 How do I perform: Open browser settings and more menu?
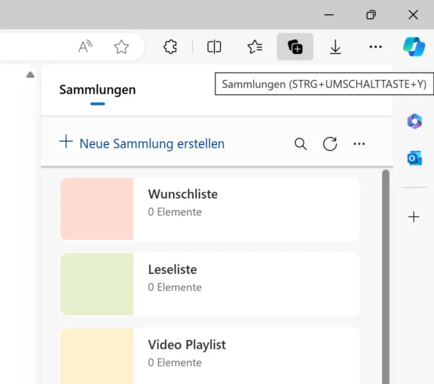click(376, 47)
